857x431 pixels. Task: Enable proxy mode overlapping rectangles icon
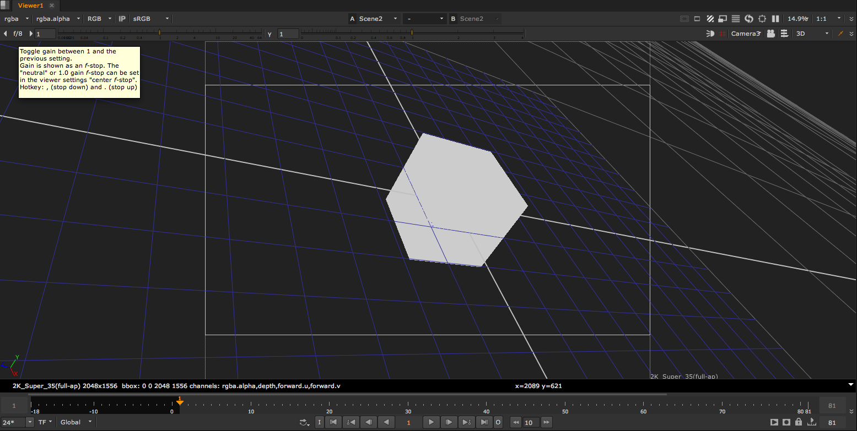coord(723,19)
